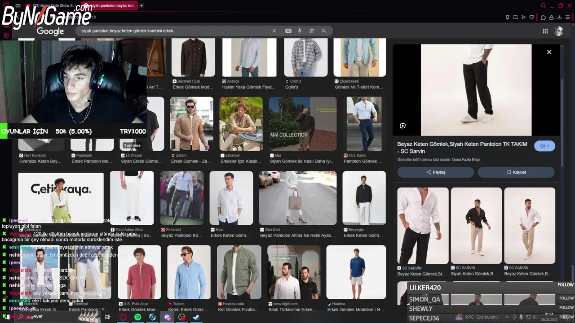Screen dimensions: 575x323
Task: Click the Opera pin icon in the toolbar
Action: [507, 17]
